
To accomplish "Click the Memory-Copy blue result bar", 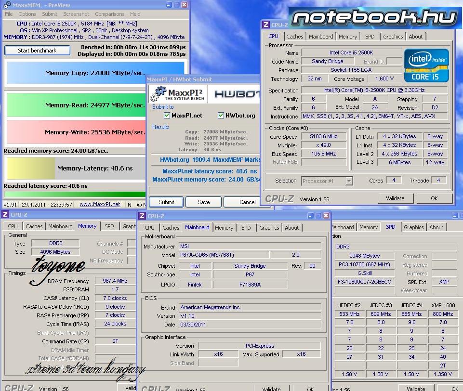I will [95, 73].
